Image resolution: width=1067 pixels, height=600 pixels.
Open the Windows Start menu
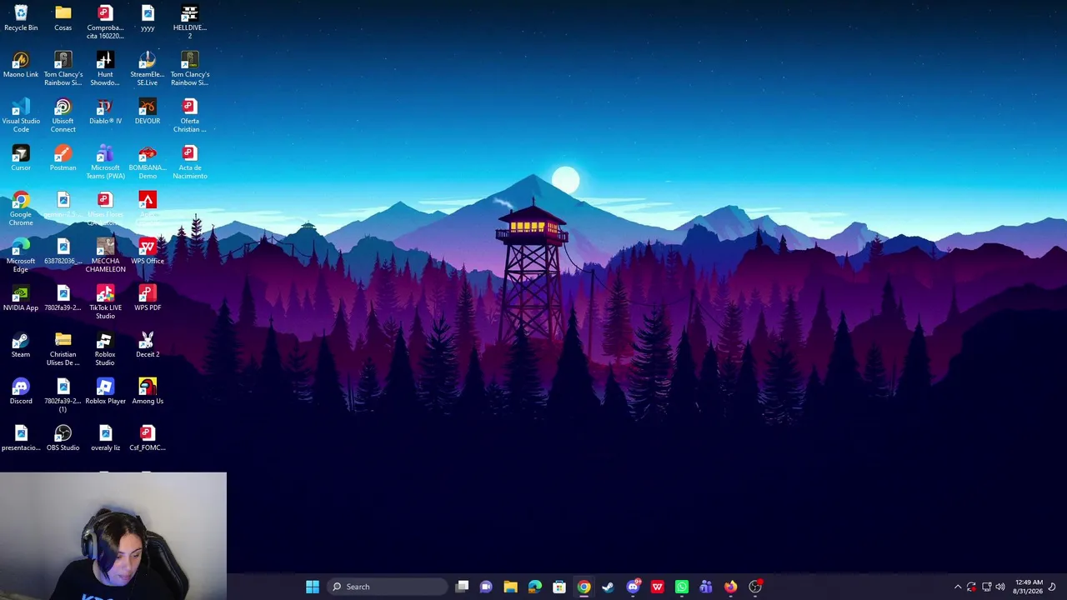click(313, 587)
